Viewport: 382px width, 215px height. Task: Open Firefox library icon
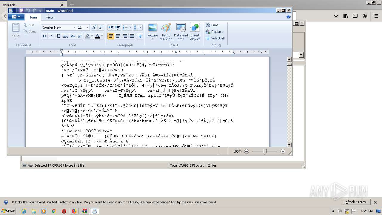[346, 16]
